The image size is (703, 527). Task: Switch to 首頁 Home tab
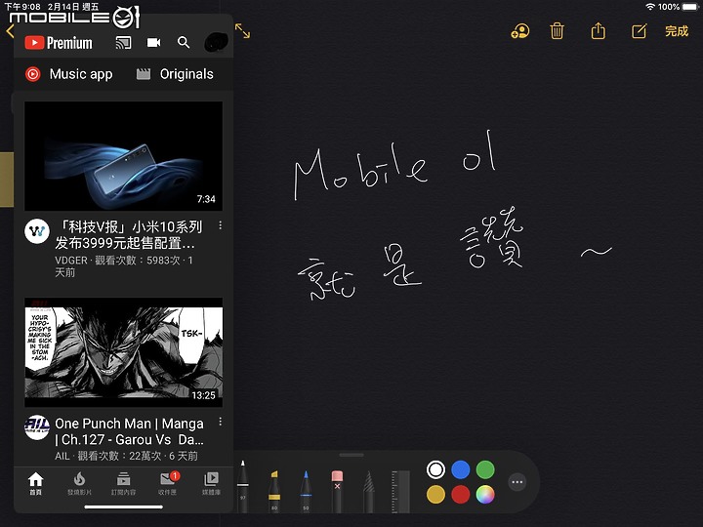(x=35, y=483)
